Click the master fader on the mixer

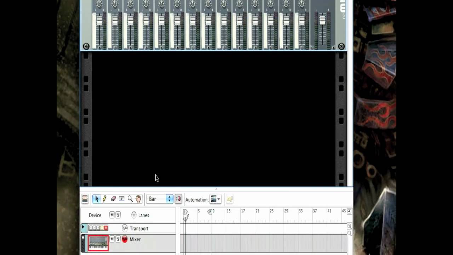click(x=322, y=20)
